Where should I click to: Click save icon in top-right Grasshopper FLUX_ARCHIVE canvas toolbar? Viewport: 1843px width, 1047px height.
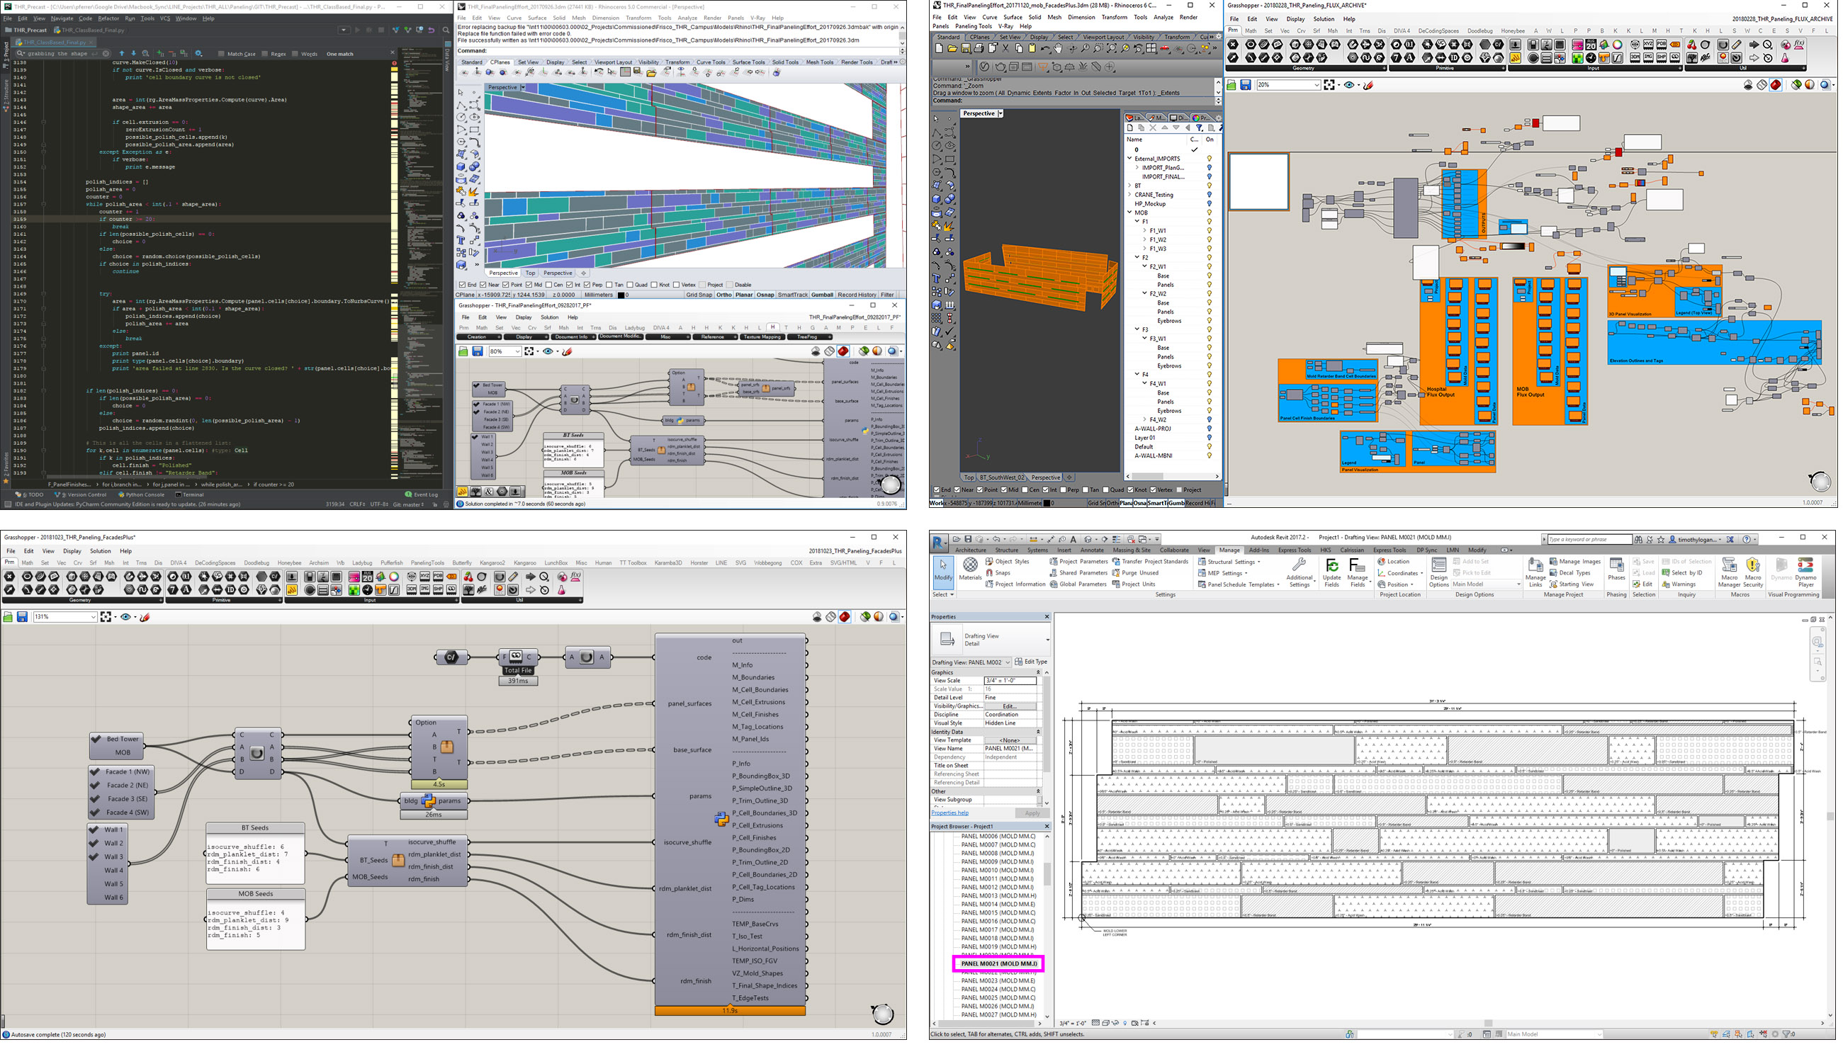(x=1246, y=85)
